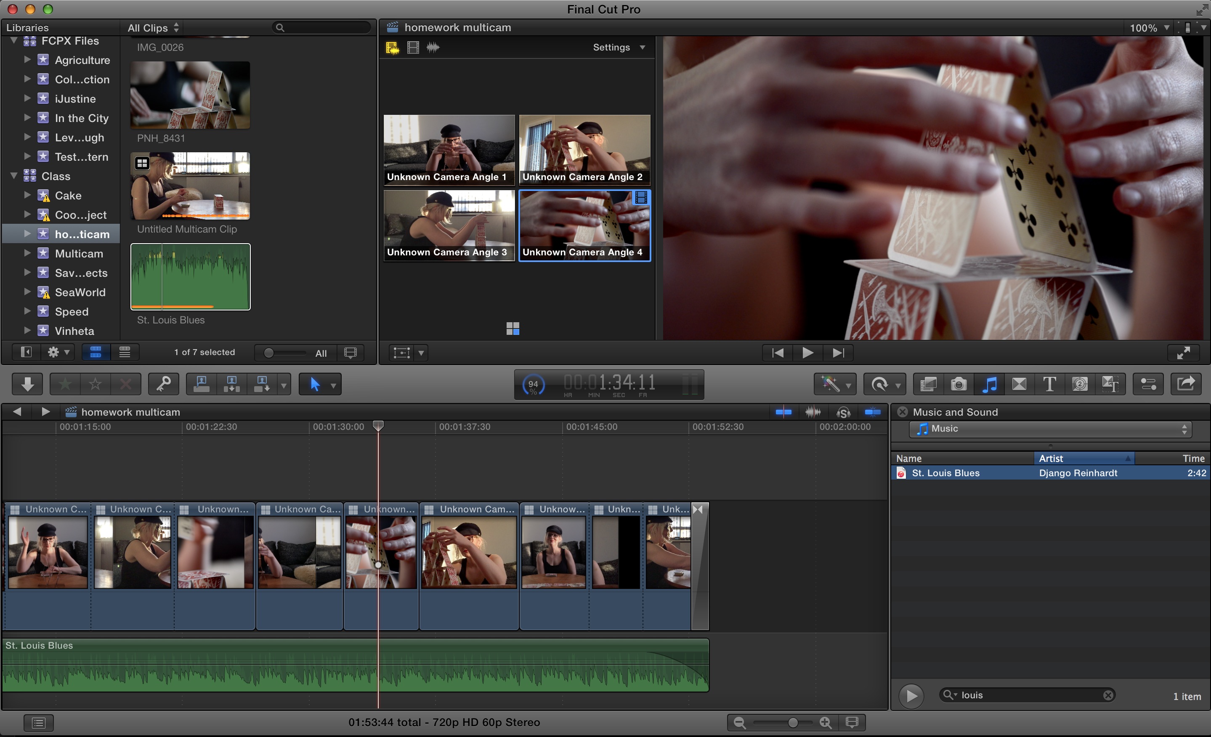Jump to the next edit in the viewer
Screen dimensions: 1211x737
click(838, 353)
